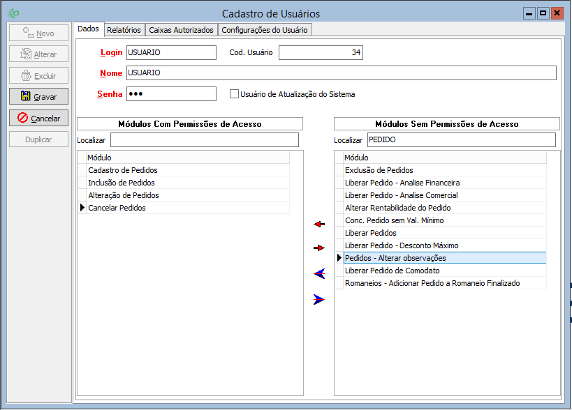This screenshot has width=572, height=410.
Task: Select Cadastro de Pedidos in the permitted list
Action: point(123,170)
